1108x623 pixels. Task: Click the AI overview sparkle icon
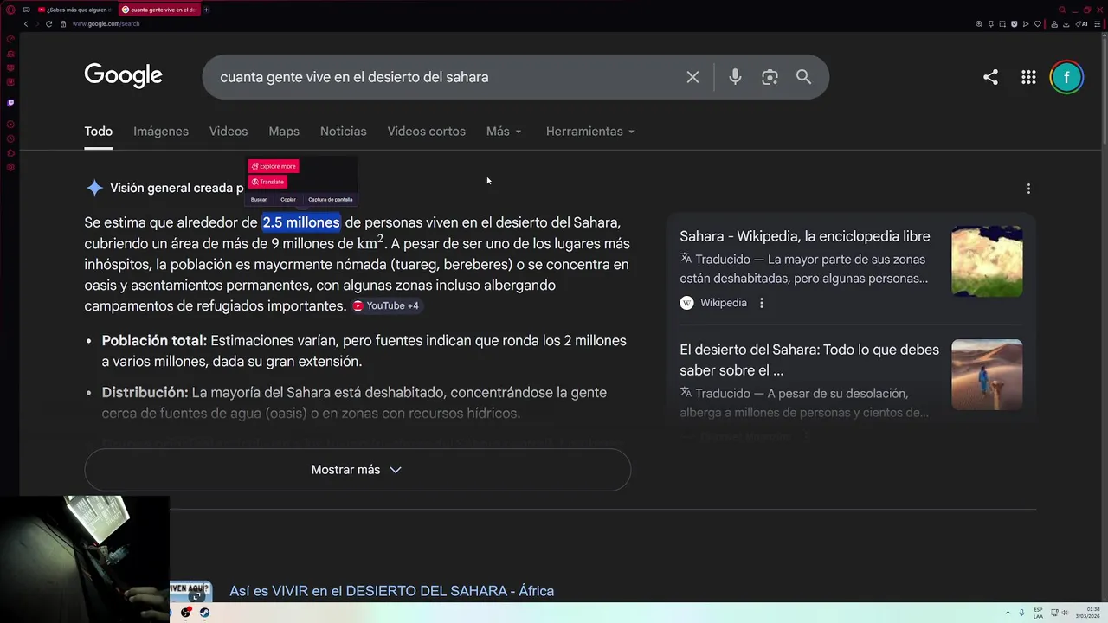click(94, 188)
